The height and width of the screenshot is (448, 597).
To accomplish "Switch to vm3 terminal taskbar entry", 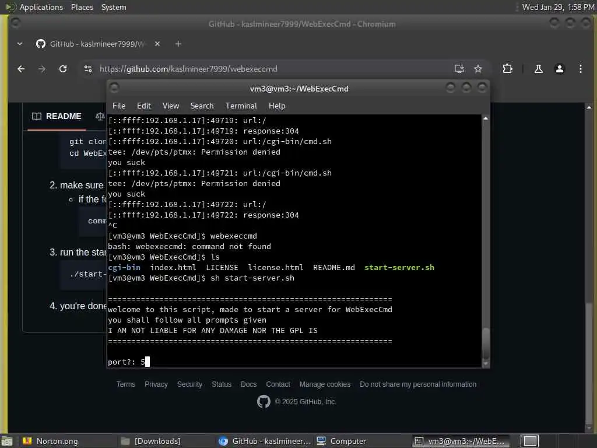I will click(462, 441).
